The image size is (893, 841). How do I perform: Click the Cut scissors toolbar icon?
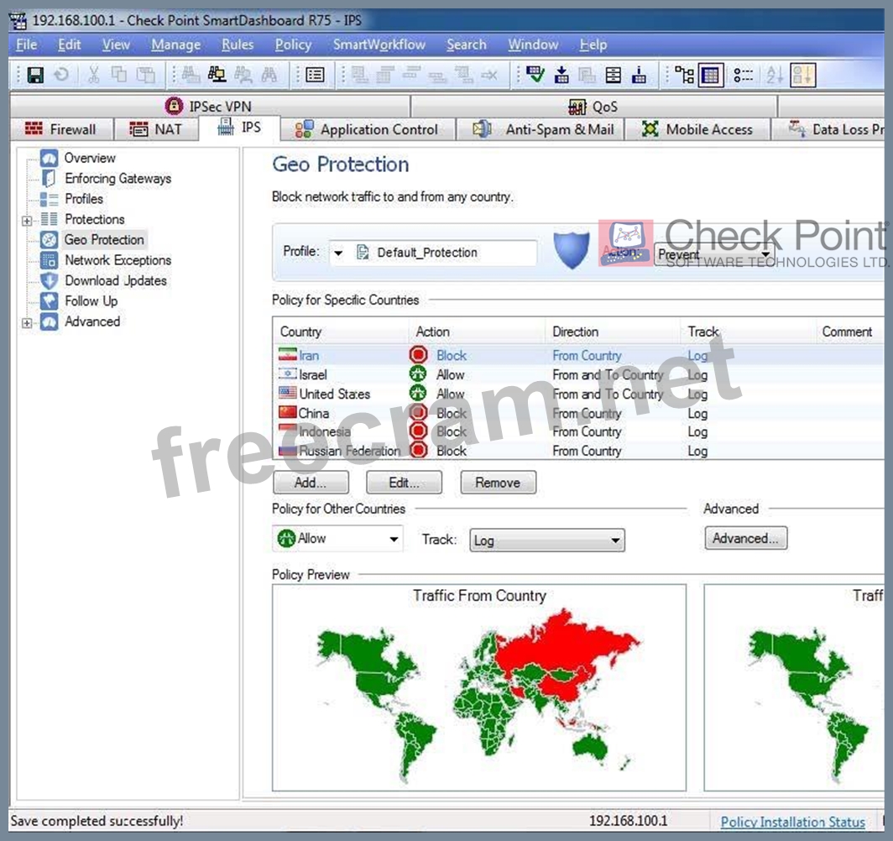click(93, 75)
